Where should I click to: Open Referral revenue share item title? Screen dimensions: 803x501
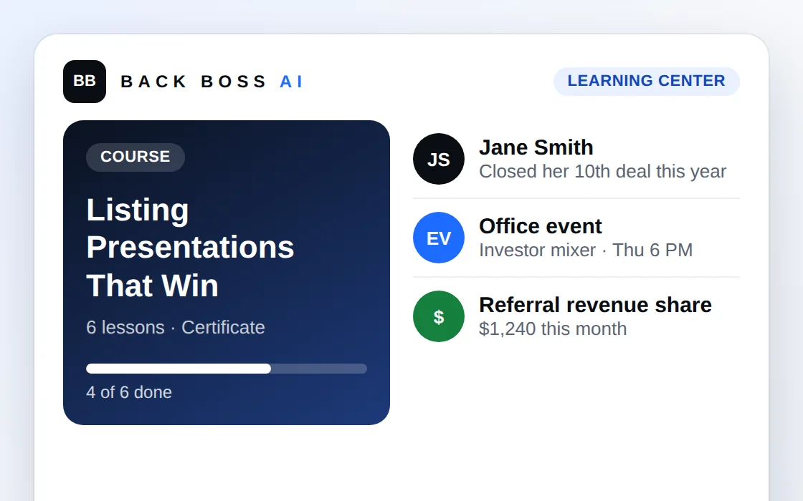[595, 305]
